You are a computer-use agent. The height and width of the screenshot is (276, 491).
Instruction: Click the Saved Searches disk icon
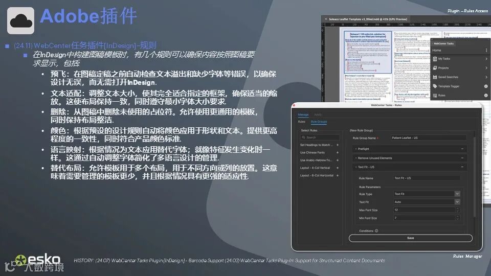coord(435,77)
